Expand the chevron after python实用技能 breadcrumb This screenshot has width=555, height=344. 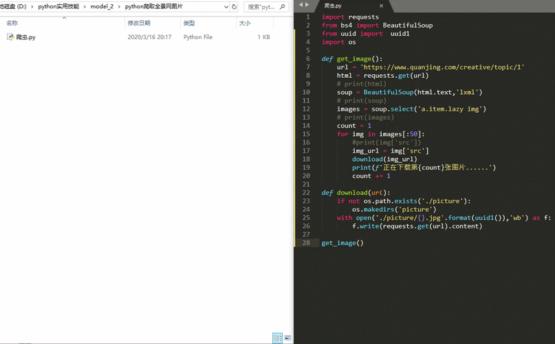(85, 7)
